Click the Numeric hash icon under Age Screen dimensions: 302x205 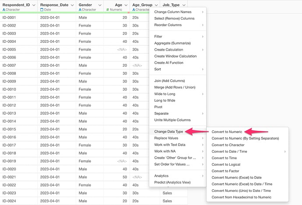(108, 9)
